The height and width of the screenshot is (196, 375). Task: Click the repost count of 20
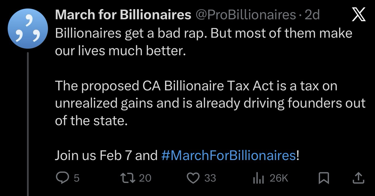pos(145,178)
